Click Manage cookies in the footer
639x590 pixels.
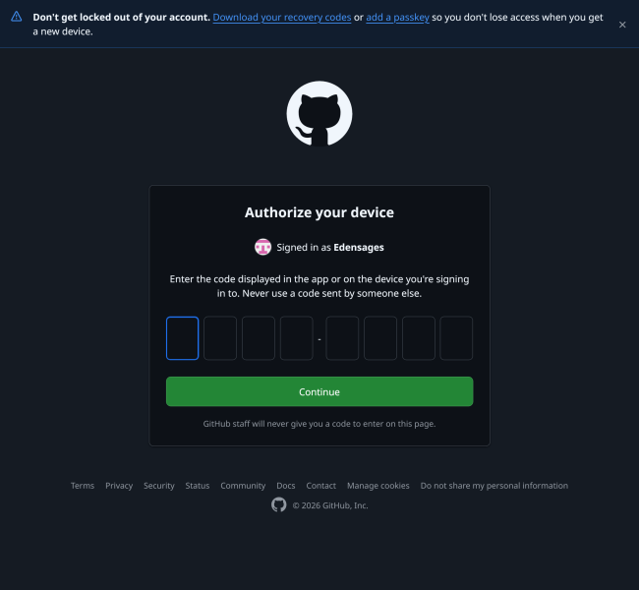[378, 486]
